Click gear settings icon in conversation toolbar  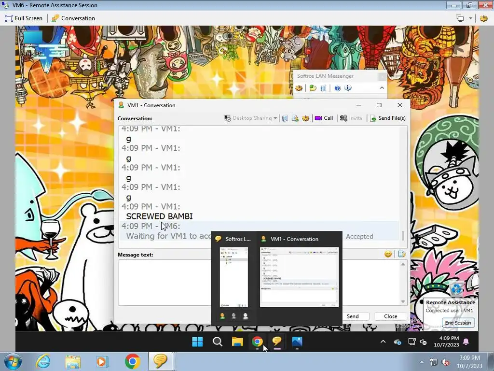pos(305,118)
